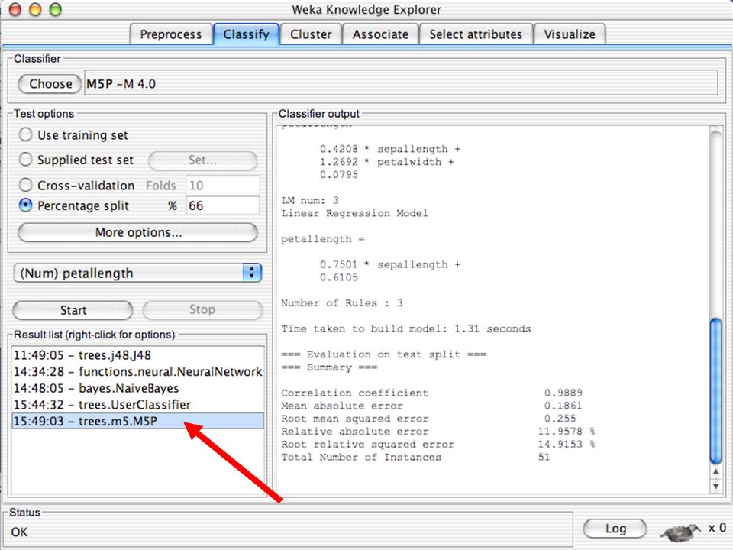Click the OK status message
Screen dimensions: 733x550
point(20,532)
